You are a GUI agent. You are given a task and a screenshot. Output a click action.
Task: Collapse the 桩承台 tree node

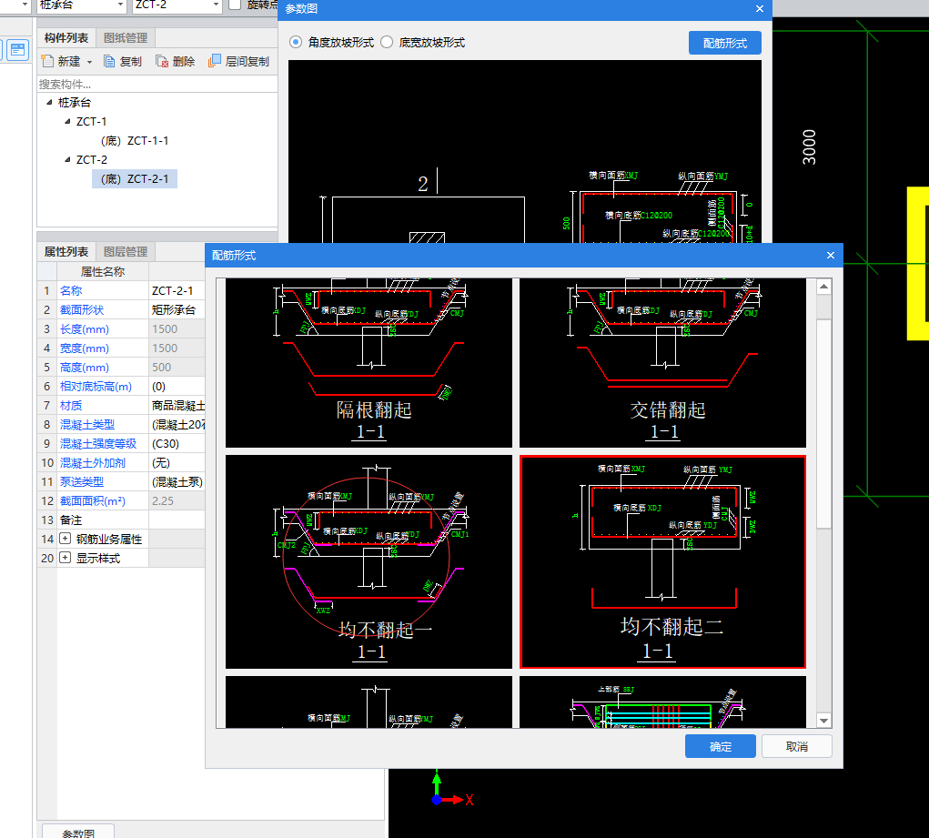click(49, 102)
